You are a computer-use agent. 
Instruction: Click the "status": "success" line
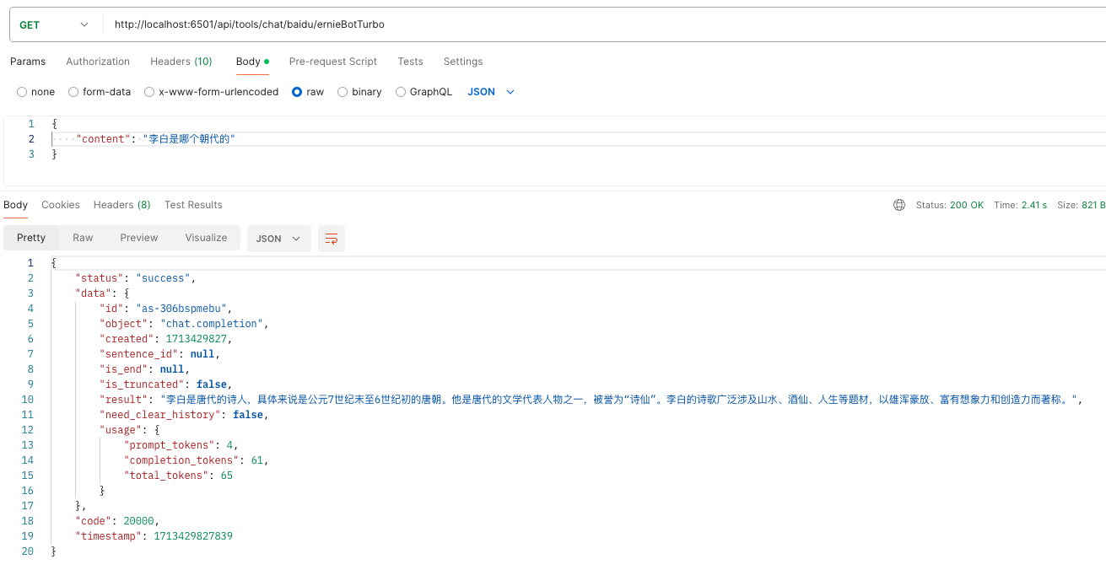[x=136, y=278]
